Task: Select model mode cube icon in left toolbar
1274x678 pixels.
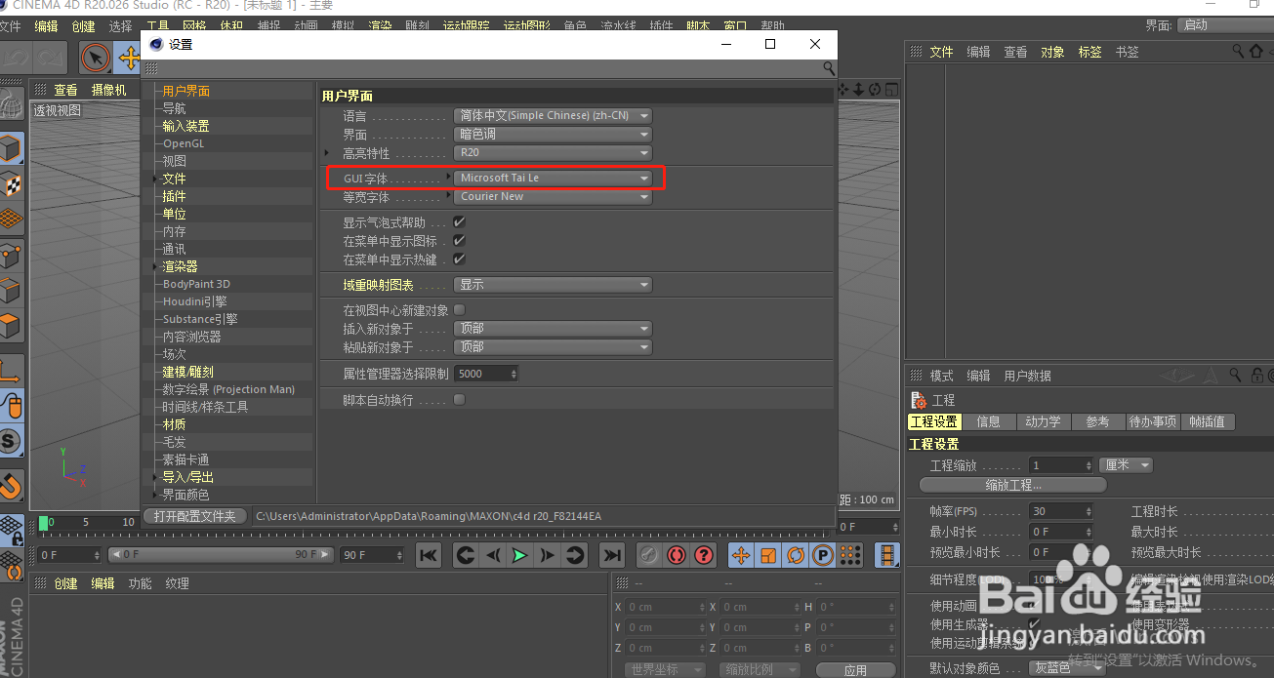Action: (x=11, y=148)
